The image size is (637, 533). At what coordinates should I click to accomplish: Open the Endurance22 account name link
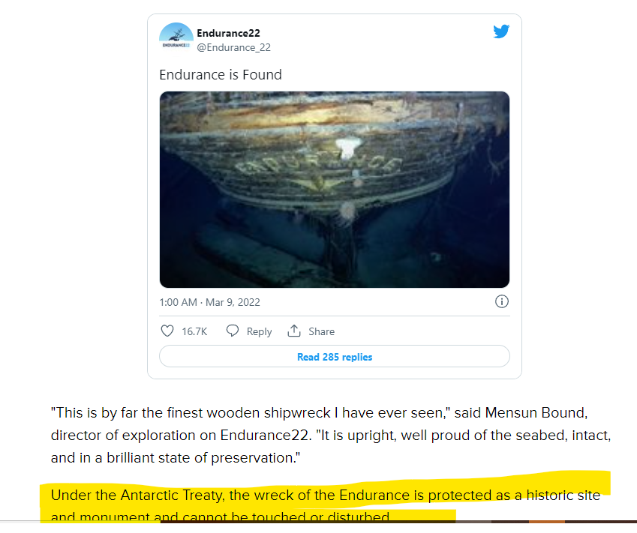[228, 33]
